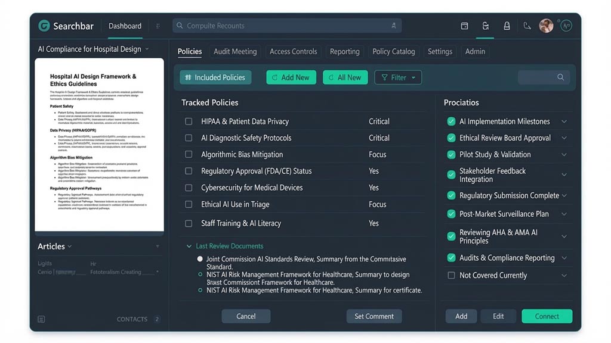This screenshot has width=611, height=343.
Task: Click the Set Comment button
Action: coord(374,316)
